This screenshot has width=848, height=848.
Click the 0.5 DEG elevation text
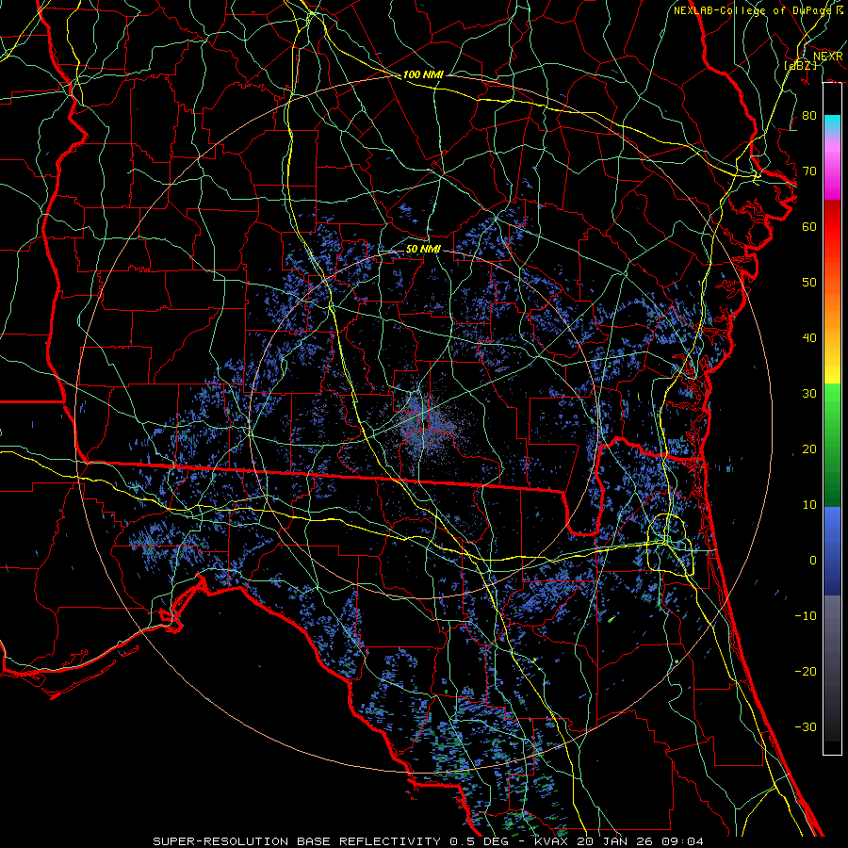tap(480, 841)
